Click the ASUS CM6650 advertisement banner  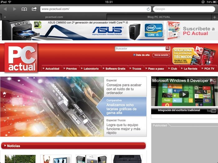point(83,30)
